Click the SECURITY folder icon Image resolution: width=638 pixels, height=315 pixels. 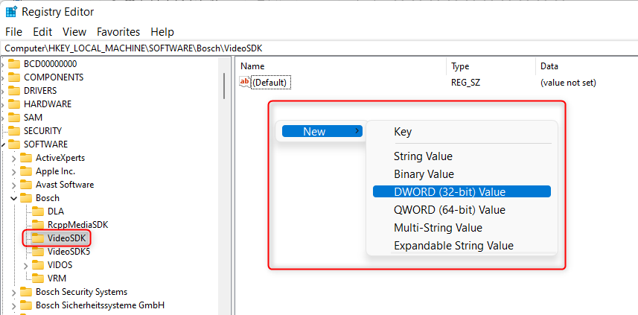(13, 131)
